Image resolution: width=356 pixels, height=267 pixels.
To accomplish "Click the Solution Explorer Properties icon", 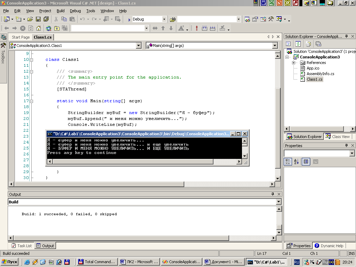I will [x=318, y=44].
